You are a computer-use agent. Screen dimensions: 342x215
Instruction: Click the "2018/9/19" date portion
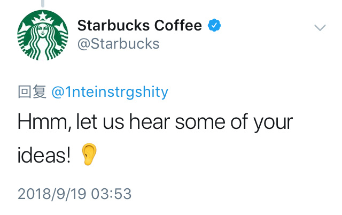pyautogui.click(x=52, y=194)
